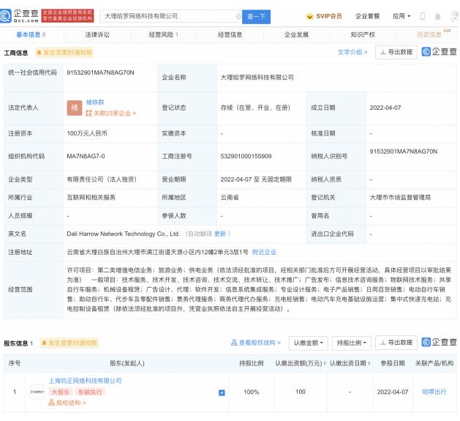This screenshot has width=460, height=421.
Task: Open 文字介绍 link
Action: coord(352,52)
